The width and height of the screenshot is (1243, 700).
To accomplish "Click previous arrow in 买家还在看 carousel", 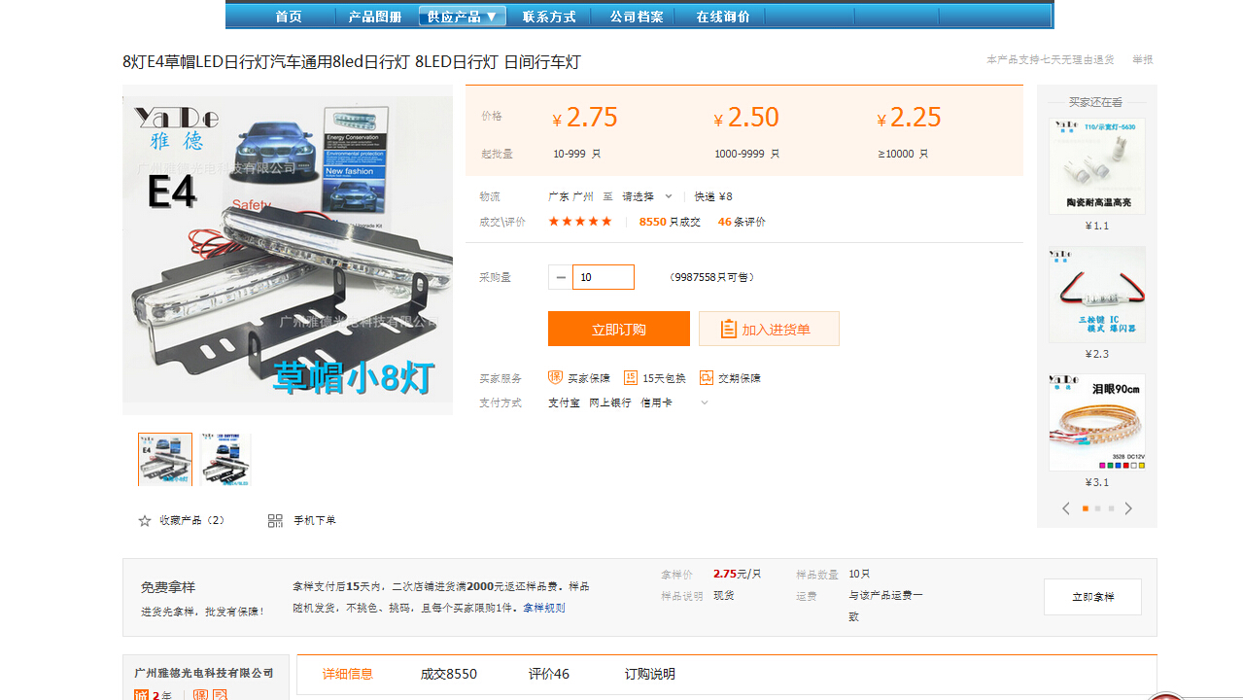I will click(1066, 508).
